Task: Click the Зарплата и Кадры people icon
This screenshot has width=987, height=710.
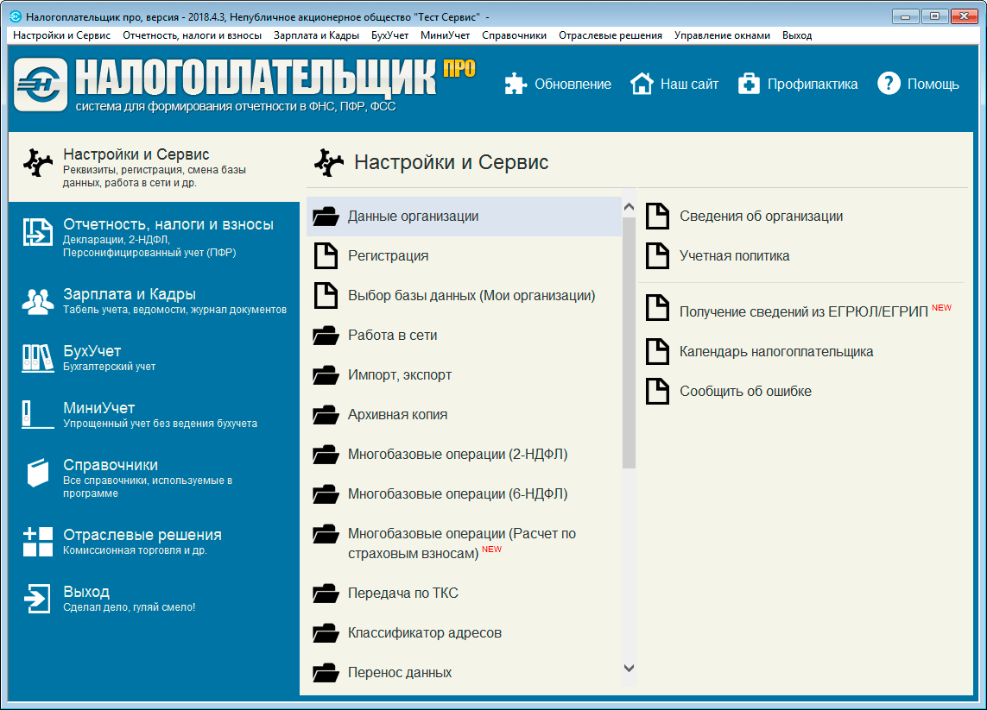Action: 38,301
